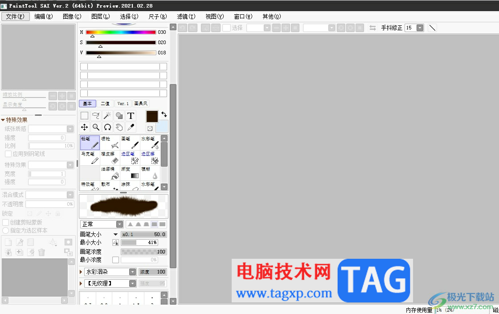Image resolution: width=499 pixels, height=314 pixels.
Task: Select the Lasso selection tool
Action: tap(96, 115)
